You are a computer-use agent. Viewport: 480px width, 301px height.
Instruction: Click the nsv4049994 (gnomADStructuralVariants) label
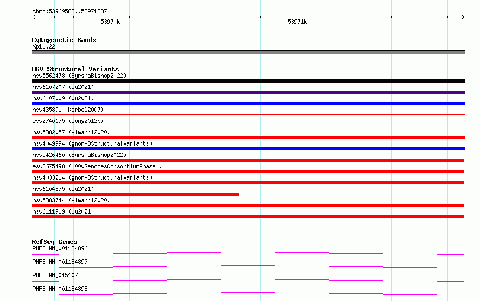[92, 143]
